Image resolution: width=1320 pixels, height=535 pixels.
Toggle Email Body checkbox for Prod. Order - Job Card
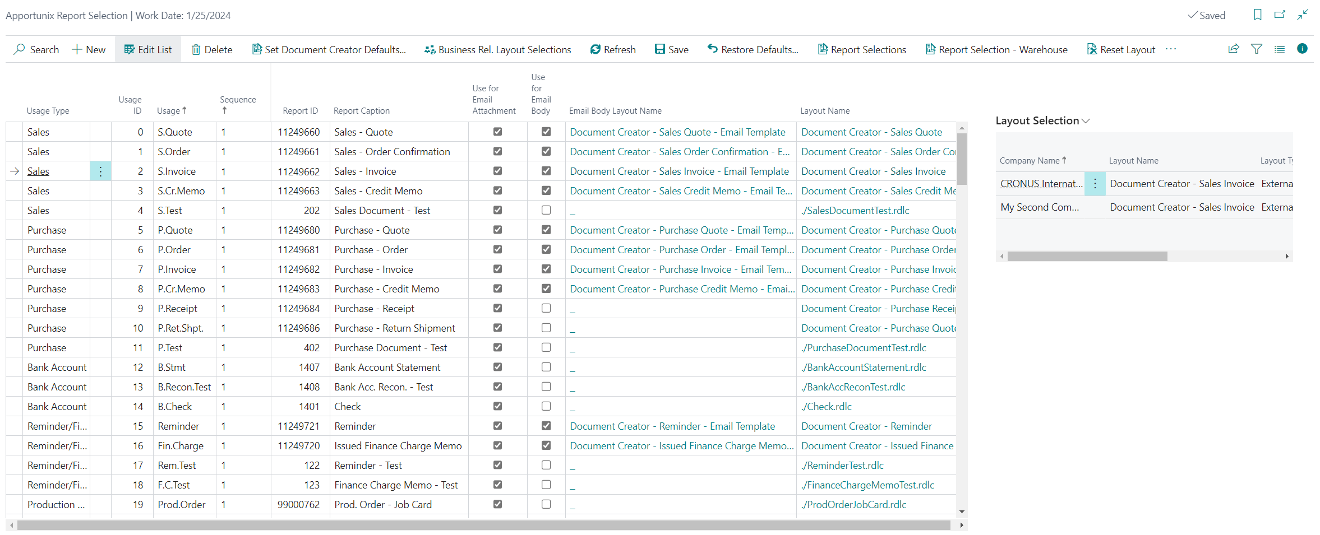546,504
